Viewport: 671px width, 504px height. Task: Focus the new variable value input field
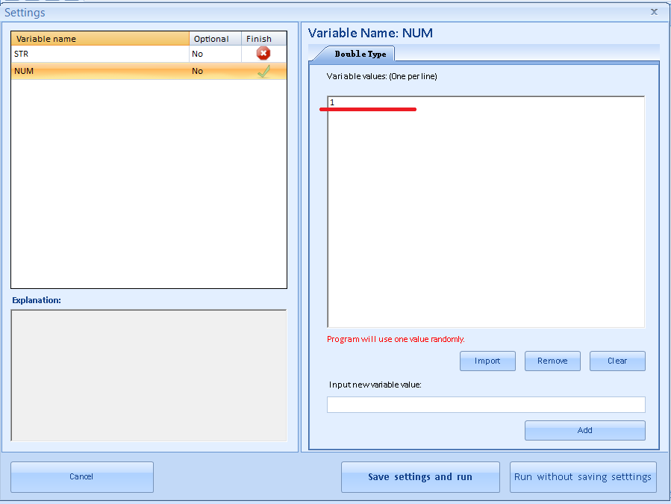(x=486, y=405)
